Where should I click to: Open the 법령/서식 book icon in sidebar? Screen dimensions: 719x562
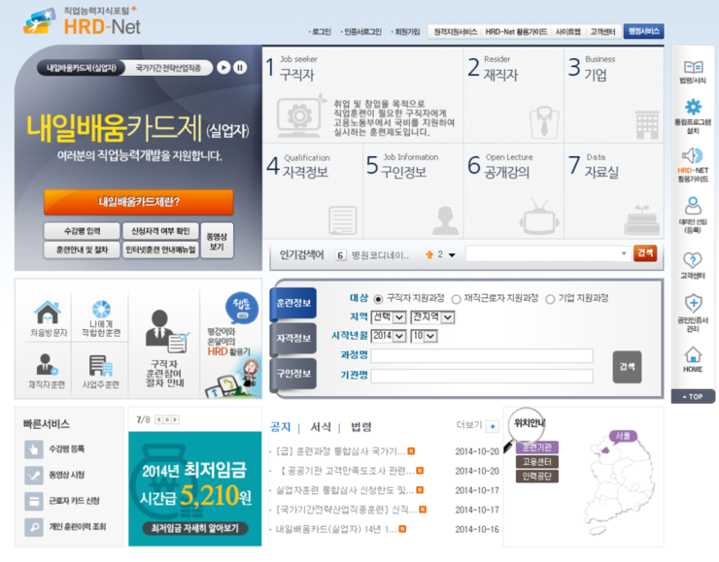click(693, 67)
